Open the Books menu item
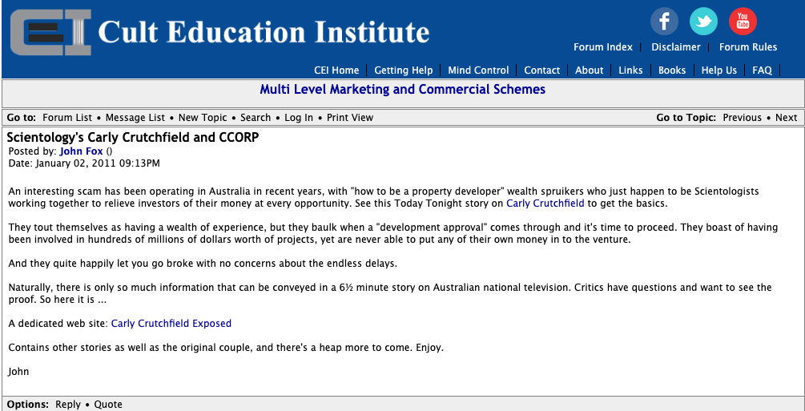The height and width of the screenshot is (411, 805). coord(672,71)
